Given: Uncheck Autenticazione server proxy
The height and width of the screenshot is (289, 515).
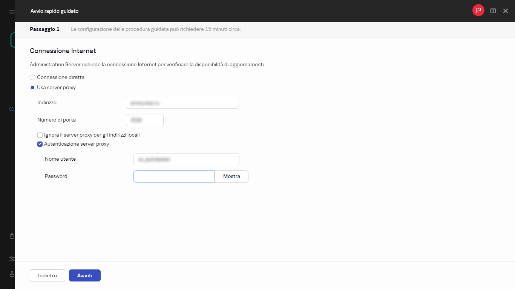Looking at the screenshot, I should pyautogui.click(x=40, y=144).
